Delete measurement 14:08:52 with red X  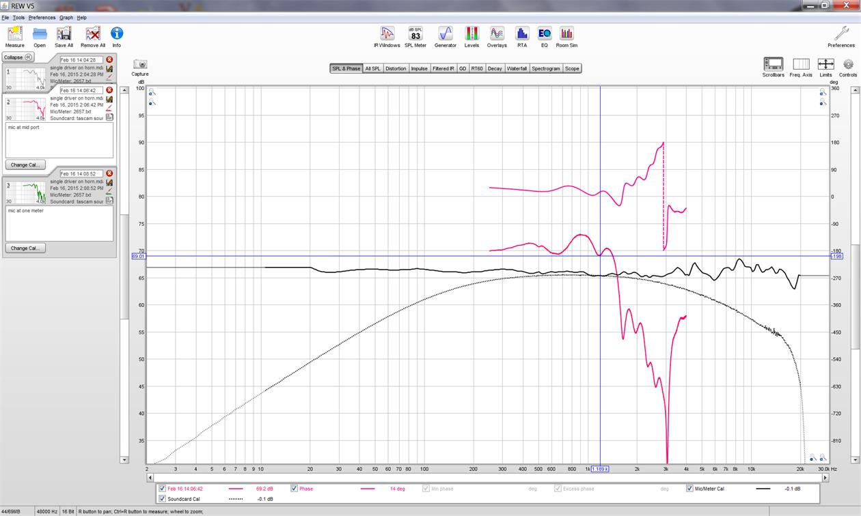click(109, 174)
